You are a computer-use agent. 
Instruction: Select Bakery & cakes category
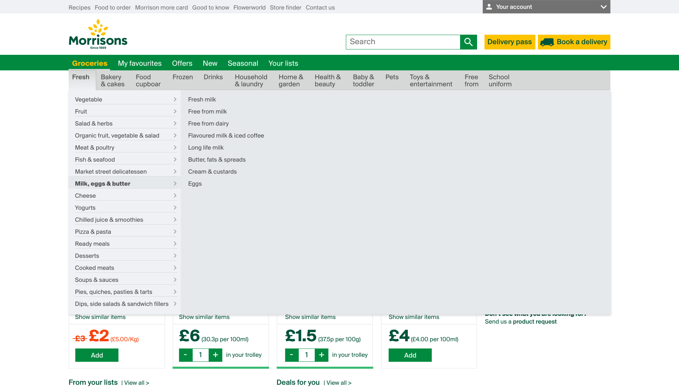point(112,81)
